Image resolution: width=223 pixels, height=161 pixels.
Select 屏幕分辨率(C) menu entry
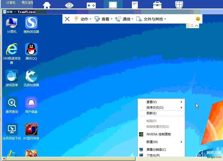[x=161, y=149]
